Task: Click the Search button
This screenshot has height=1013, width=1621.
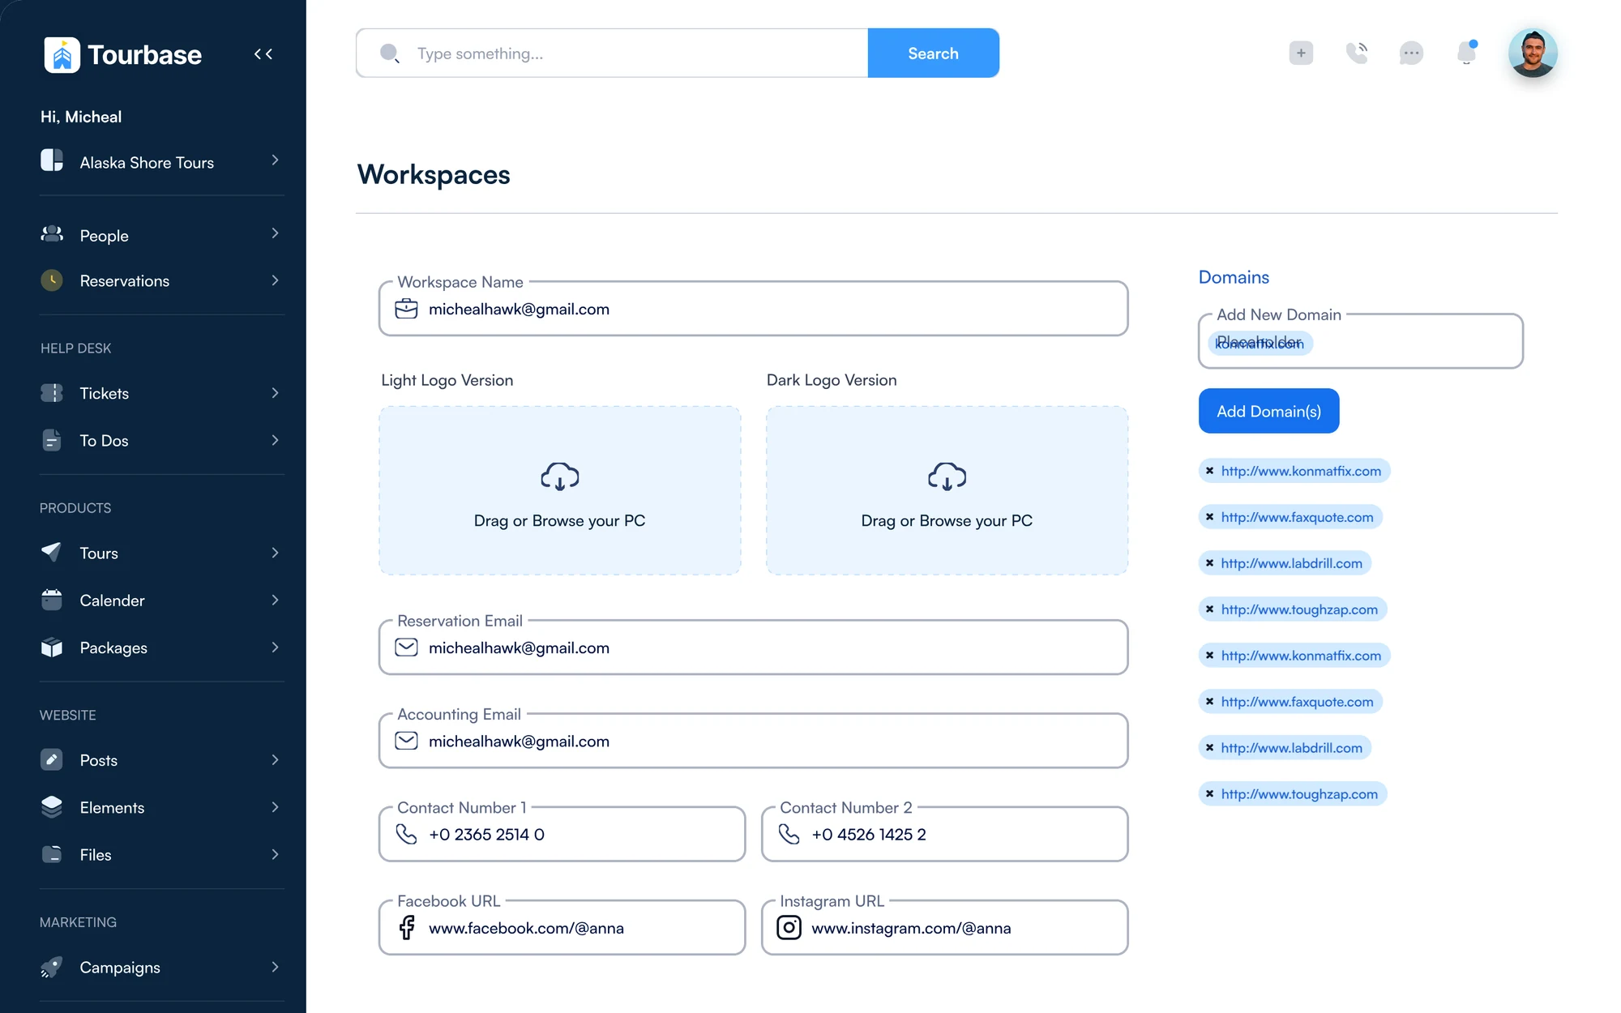Action: coord(933,53)
